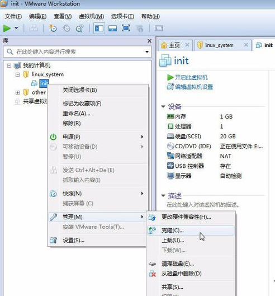
Task: Expand the other folder node
Action: pos(17,92)
